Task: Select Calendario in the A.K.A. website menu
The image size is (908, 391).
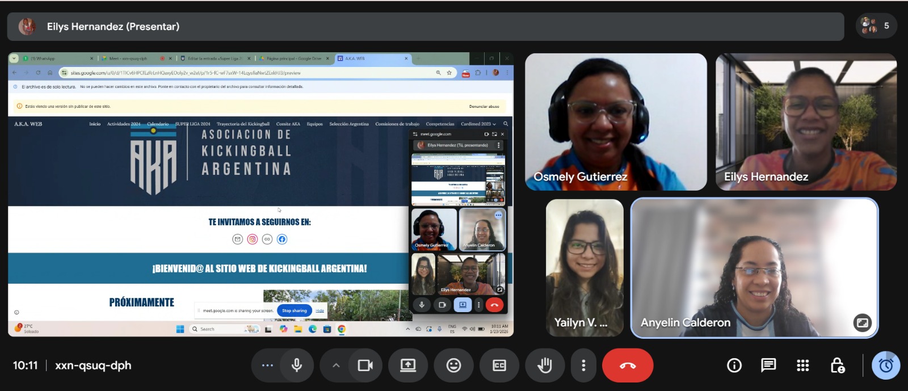Action: click(158, 124)
